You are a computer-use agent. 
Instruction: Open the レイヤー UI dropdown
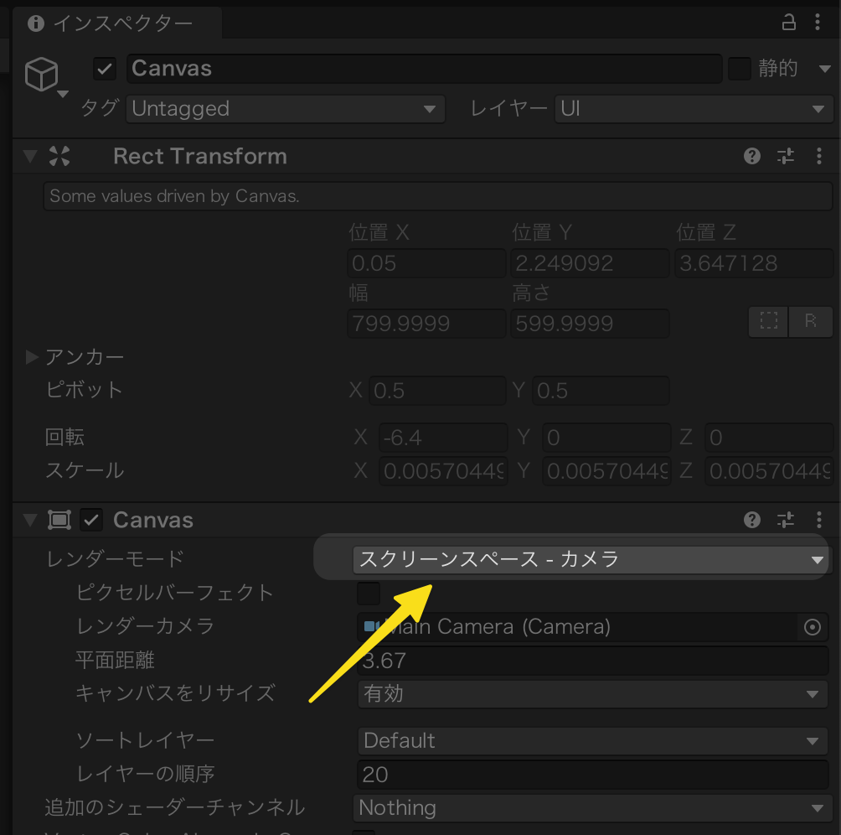pyautogui.click(x=694, y=109)
